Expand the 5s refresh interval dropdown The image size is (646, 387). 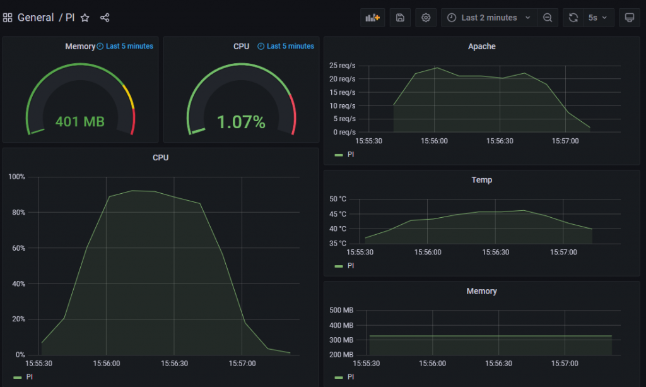coord(597,18)
